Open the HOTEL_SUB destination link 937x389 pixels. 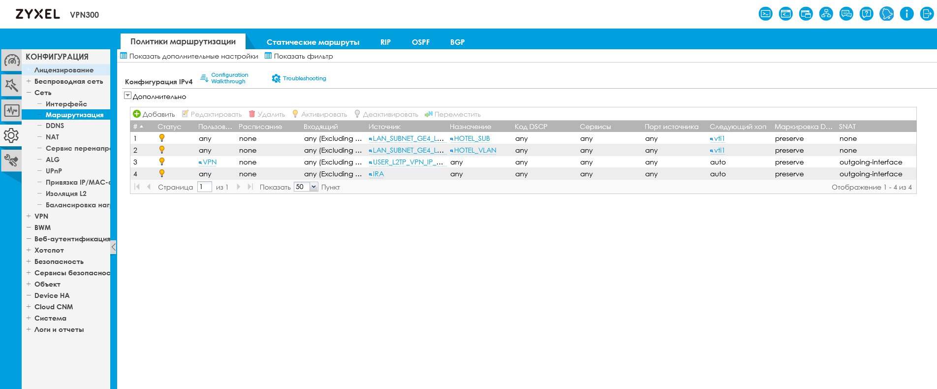click(x=471, y=138)
